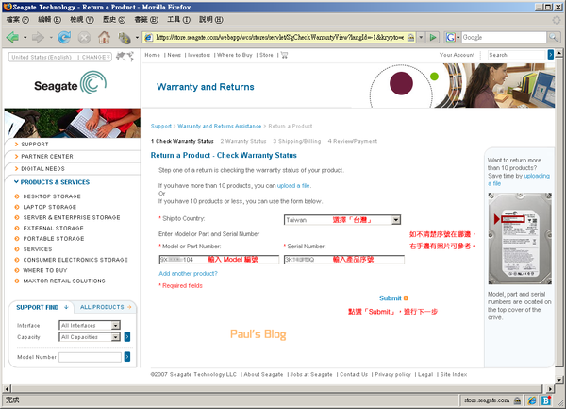This screenshot has height=409, width=566.
Task: Open the Capacity All Capacities dropdown
Action: click(90, 337)
